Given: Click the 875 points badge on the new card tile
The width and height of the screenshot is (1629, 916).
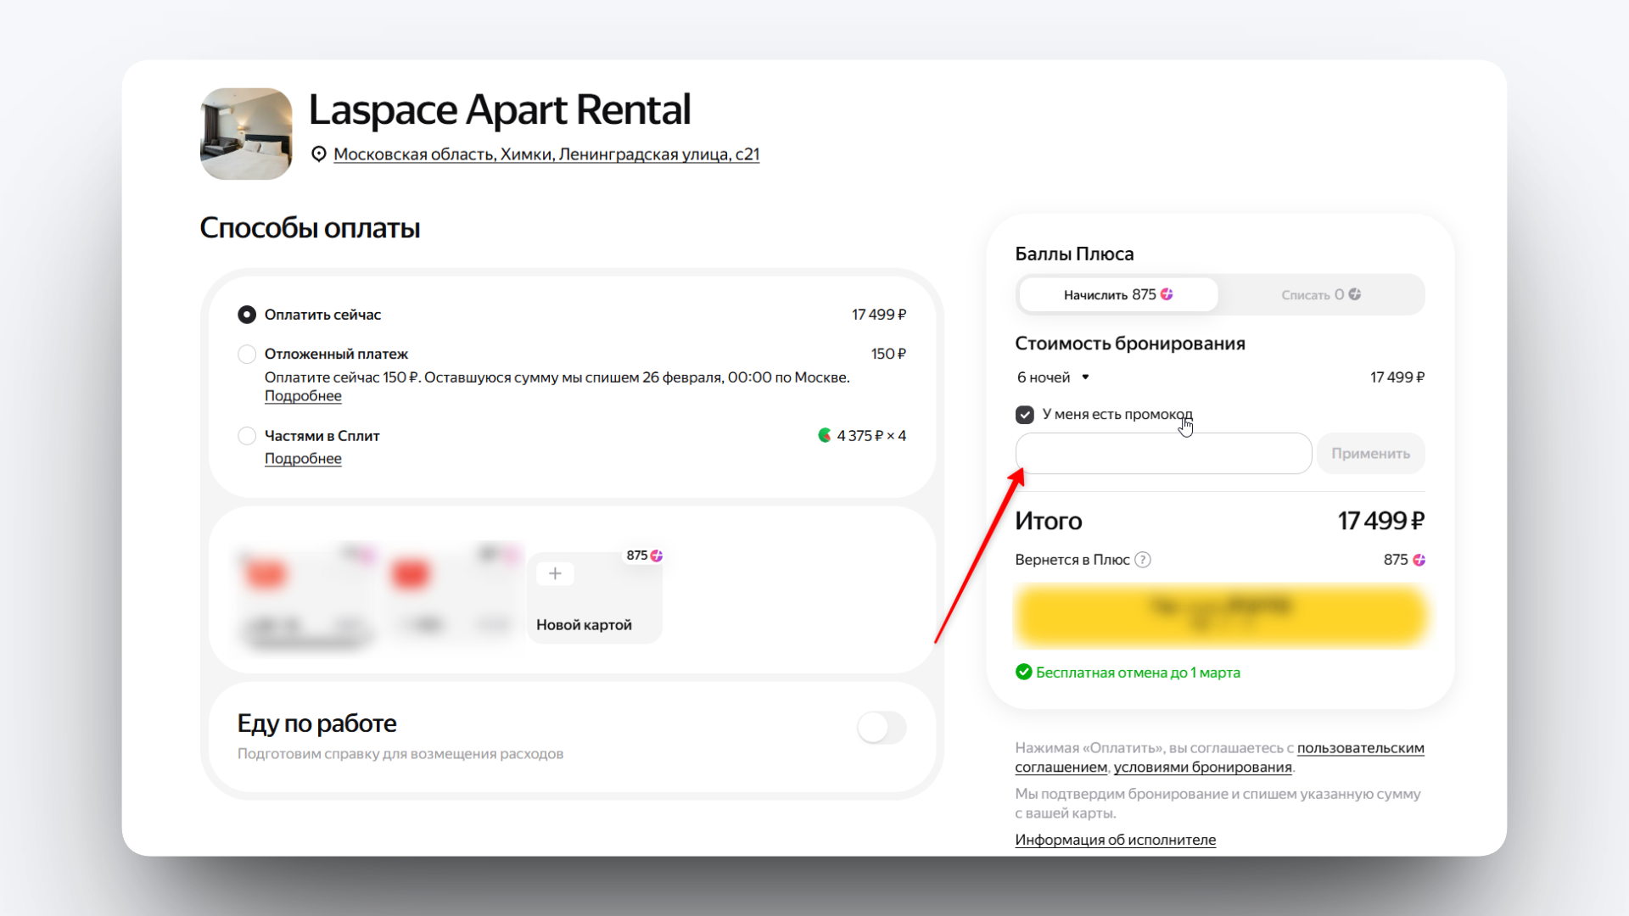Looking at the screenshot, I should (x=644, y=556).
